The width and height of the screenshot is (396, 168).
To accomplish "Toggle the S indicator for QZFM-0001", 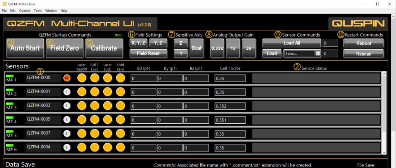I will [x=67, y=92].
